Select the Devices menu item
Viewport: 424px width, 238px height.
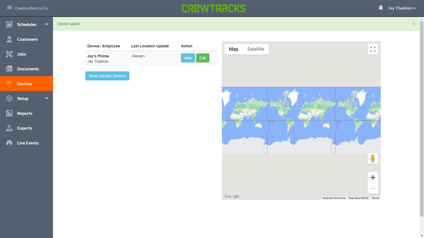point(26,84)
